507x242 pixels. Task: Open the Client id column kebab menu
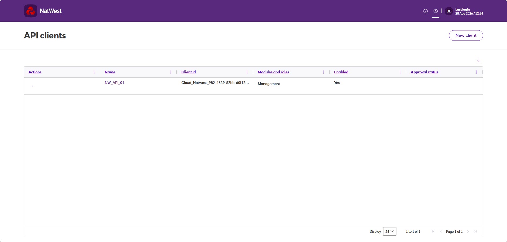(247, 72)
